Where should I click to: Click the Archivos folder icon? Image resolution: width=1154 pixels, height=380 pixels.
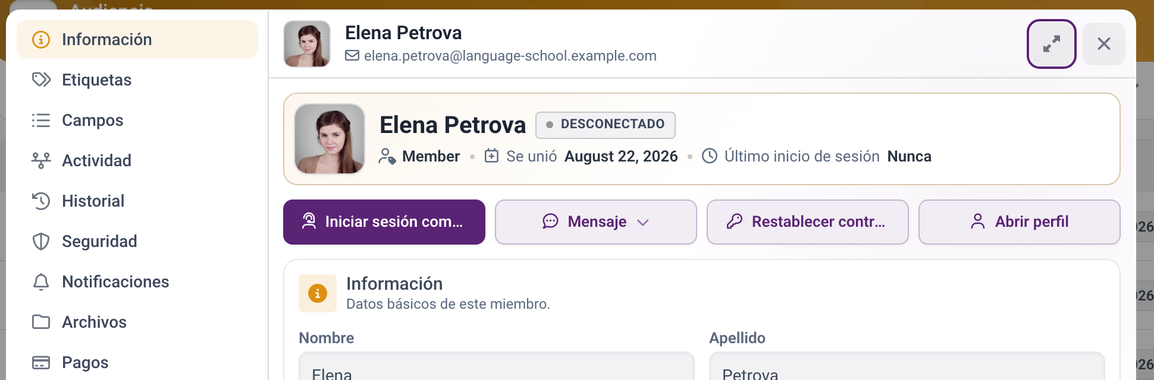41,322
